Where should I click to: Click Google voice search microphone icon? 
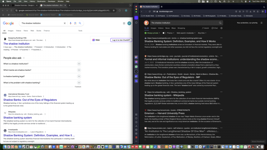pos(70,23)
